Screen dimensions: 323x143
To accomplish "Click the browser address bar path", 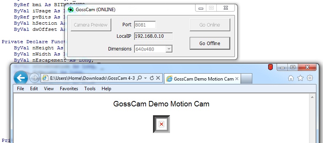I will click(x=92, y=78).
